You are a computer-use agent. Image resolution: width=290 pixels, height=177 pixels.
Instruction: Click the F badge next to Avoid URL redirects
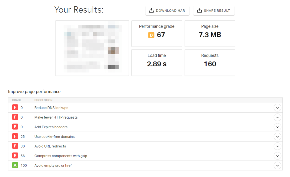click(15, 146)
